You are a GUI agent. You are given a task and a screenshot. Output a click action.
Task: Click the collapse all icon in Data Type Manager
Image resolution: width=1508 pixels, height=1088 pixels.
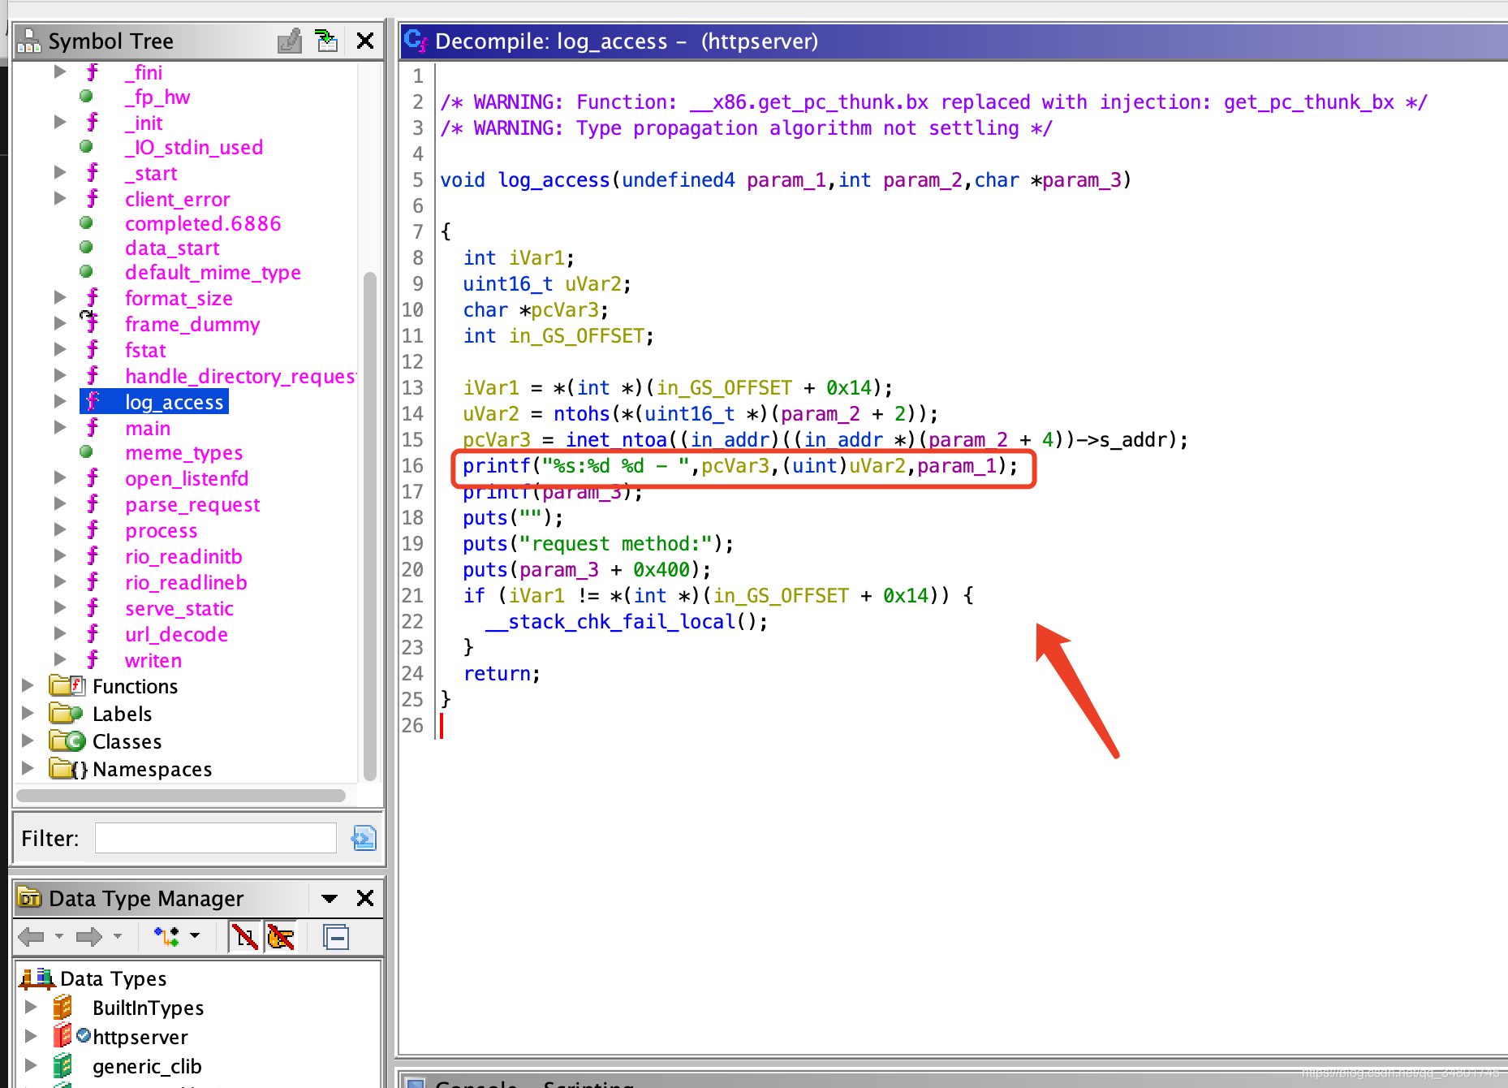tap(335, 937)
